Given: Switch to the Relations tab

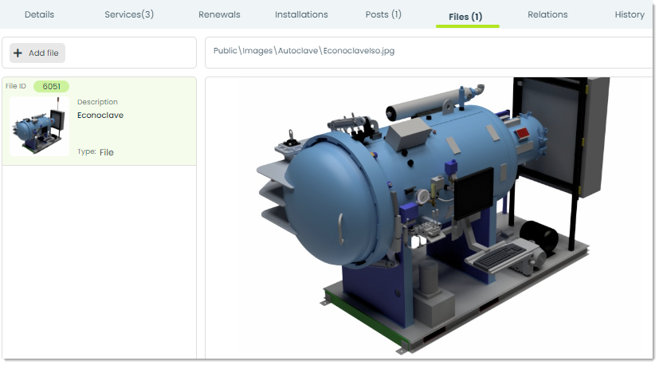Looking at the screenshot, I should click(547, 14).
